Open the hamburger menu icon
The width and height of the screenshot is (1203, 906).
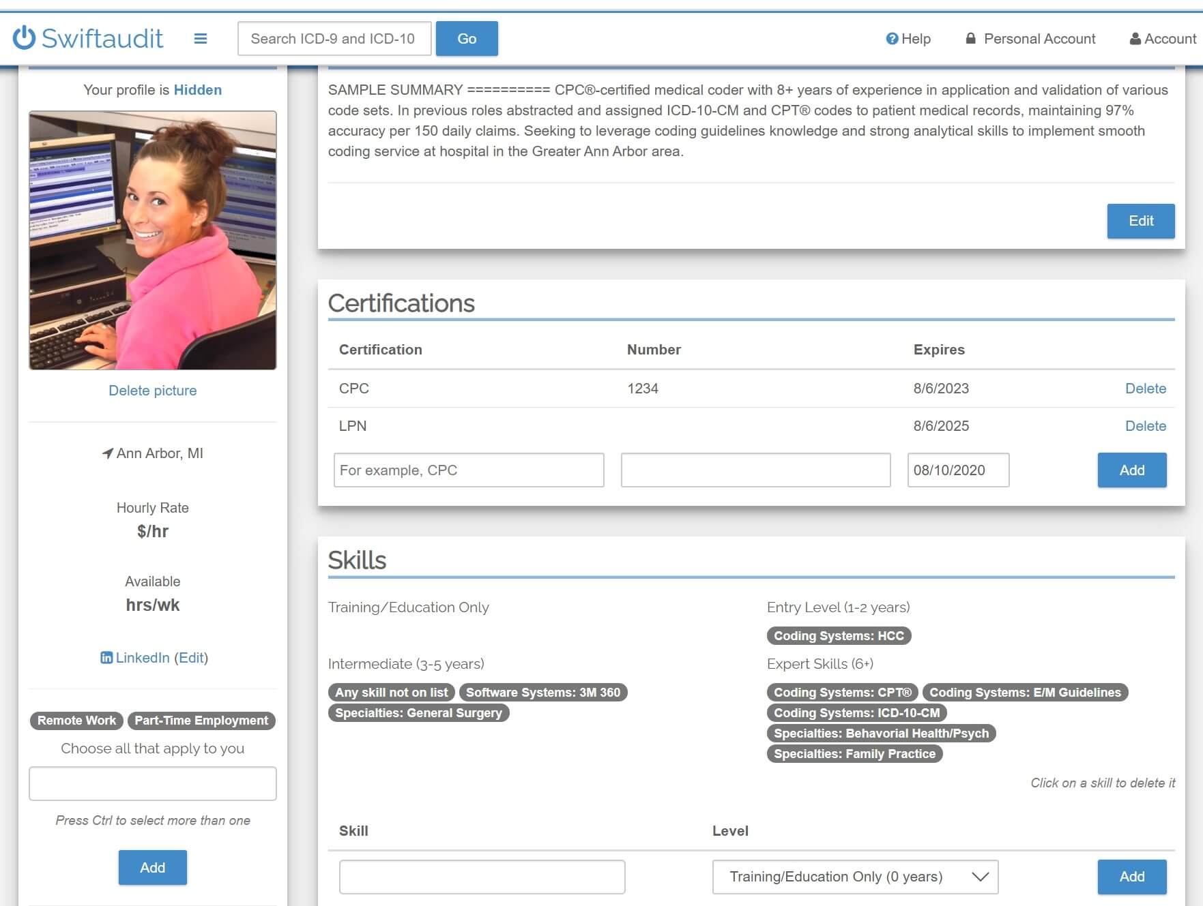pyautogui.click(x=201, y=39)
